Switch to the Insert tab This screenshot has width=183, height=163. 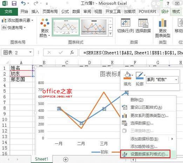coord(35,12)
